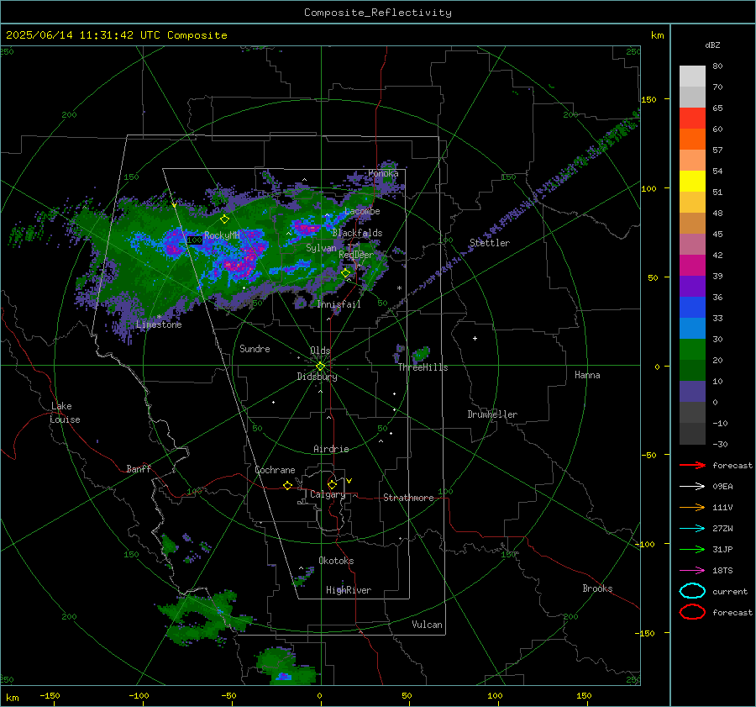756x707 pixels.
Task: Click the white 09EA arrow in legend
Action: [x=692, y=487]
